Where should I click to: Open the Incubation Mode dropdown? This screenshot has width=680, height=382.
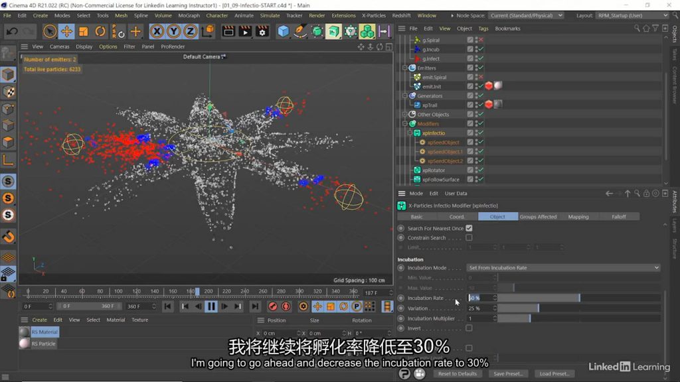563,268
